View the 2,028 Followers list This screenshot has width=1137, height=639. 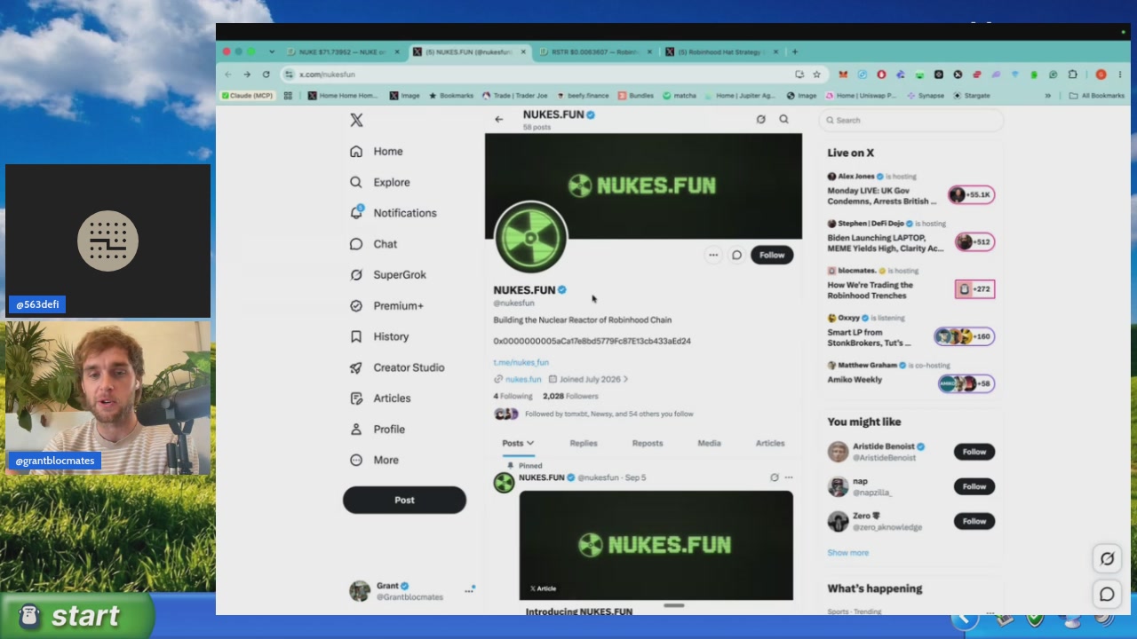(570, 397)
